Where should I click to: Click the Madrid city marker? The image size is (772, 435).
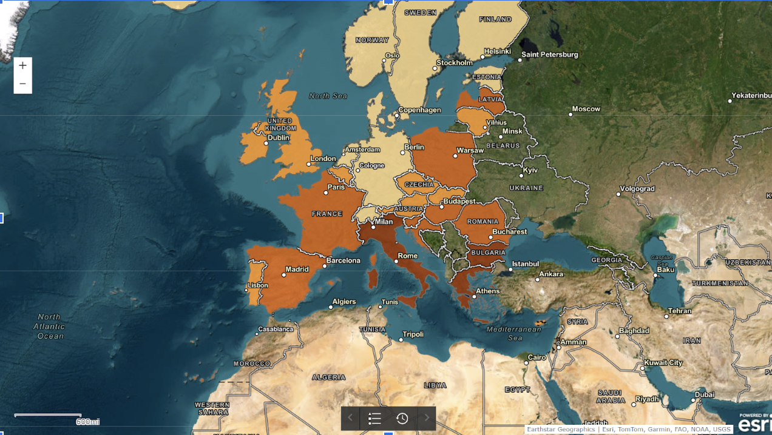tap(283, 275)
